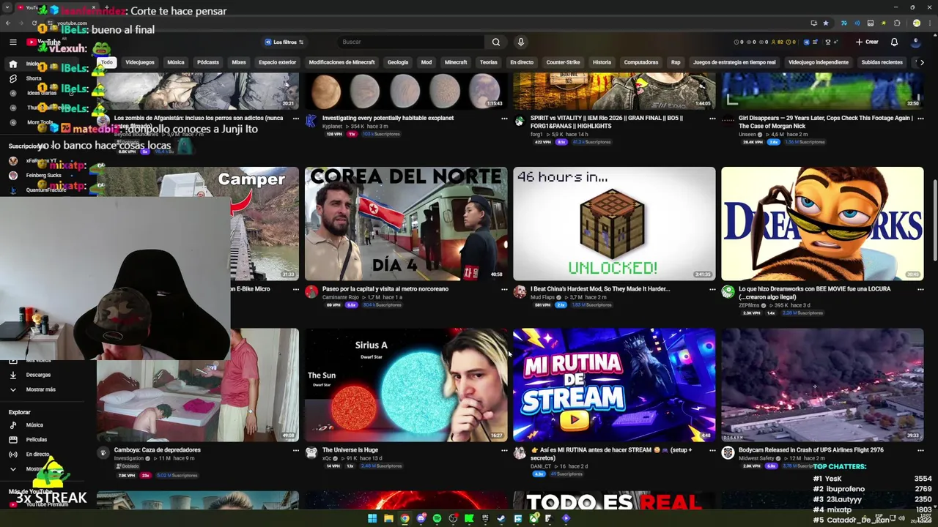Open Música under Explorar

[x=34, y=425]
